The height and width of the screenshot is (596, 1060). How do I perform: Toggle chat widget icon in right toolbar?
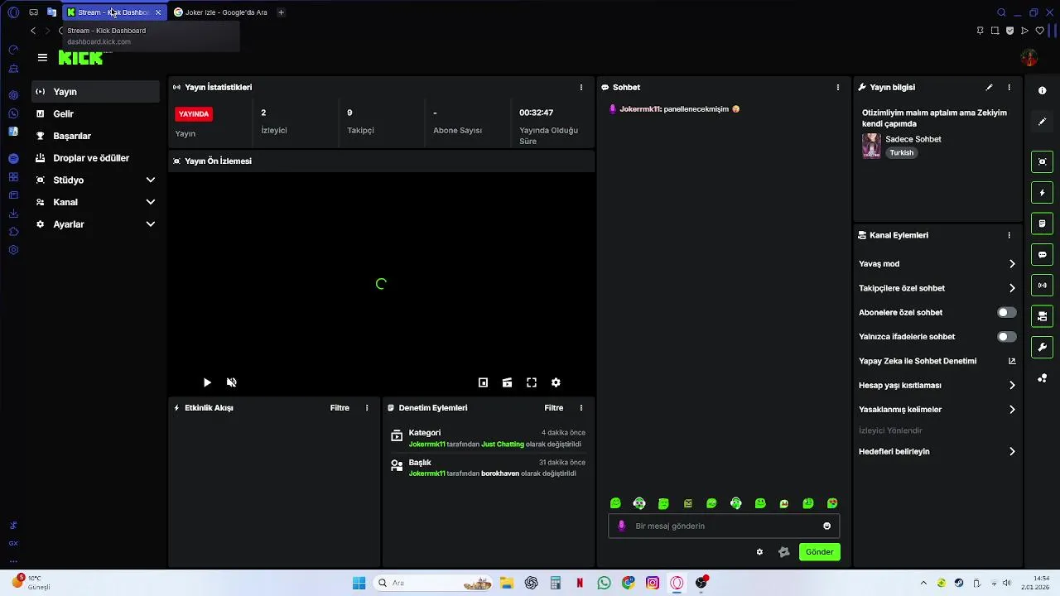1043,254
